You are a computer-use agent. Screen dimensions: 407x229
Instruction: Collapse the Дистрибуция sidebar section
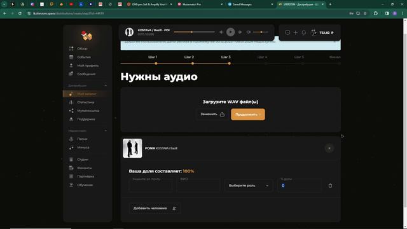[106, 85]
